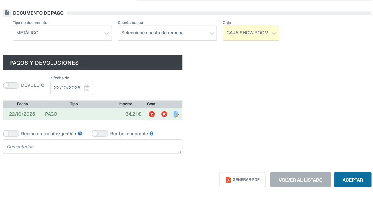Enable the Recibo incobrable switch
Viewport: 373px width, 203px height.
(x=100, y=134)
